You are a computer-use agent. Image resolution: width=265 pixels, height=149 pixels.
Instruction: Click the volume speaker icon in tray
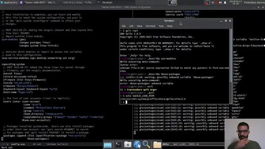220,2
